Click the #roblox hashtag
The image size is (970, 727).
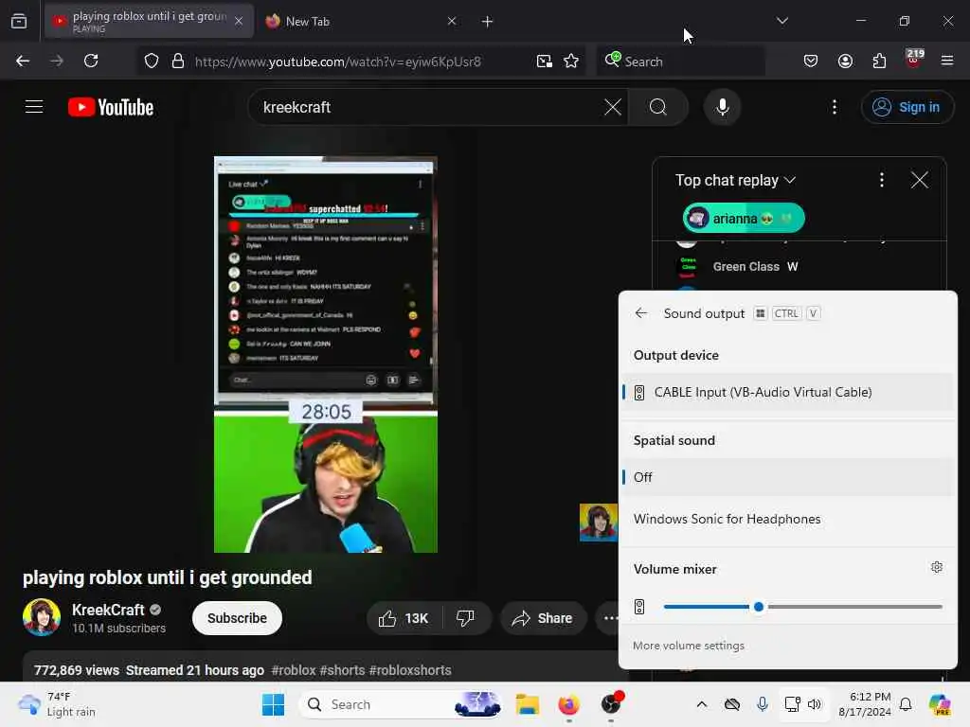pyautogui.click(x=294, y=670)
